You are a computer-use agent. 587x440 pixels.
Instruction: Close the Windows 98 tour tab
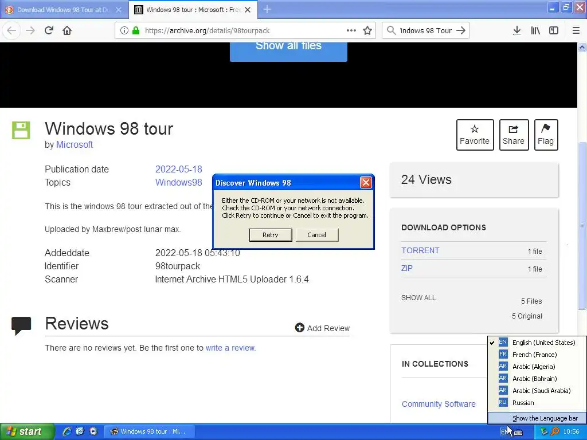tap(248, 10)
